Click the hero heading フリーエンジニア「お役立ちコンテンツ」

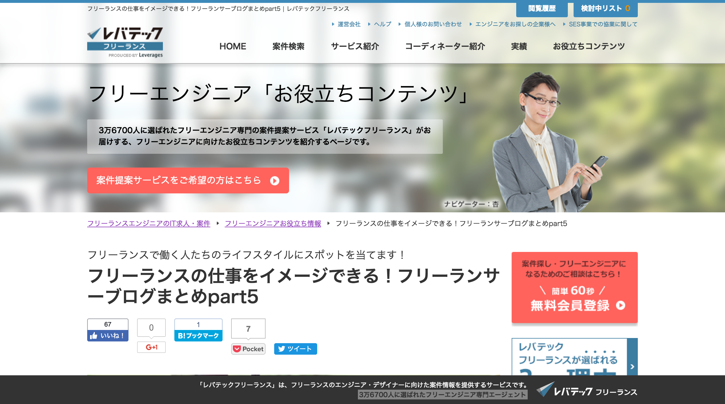pos(278,94)
